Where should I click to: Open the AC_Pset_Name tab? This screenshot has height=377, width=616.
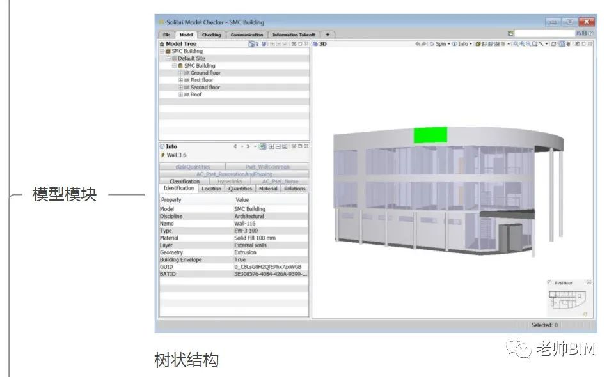280,181
